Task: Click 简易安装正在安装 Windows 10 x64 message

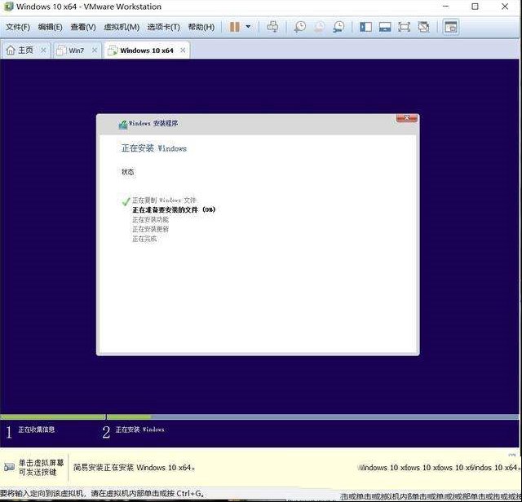Action: (x=134, y=468)
